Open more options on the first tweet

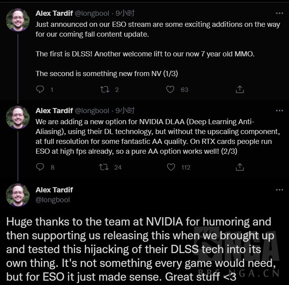point(279,13)
